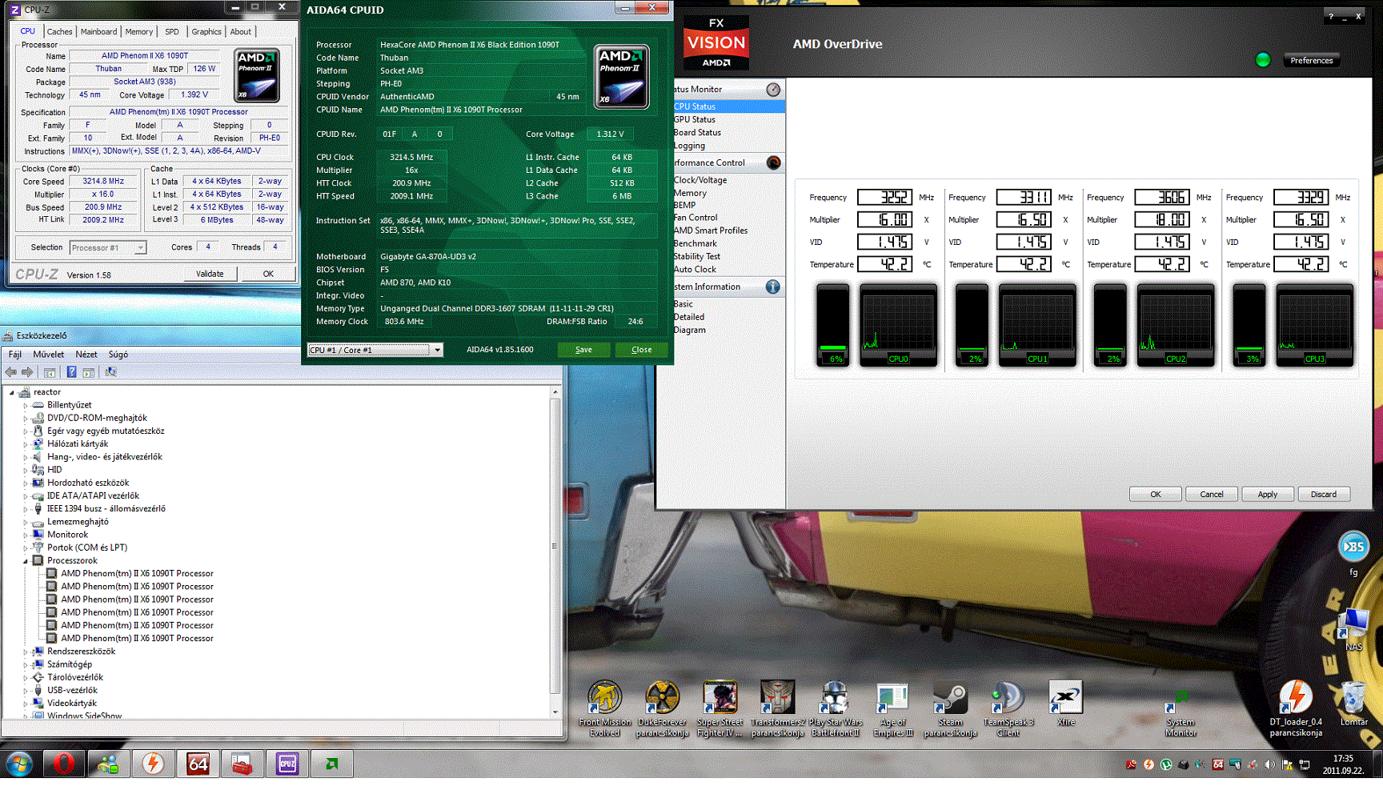Click Discard in AMD OverDrive
The height and width of the screenshot is (794, 1383).
[x=1324, y=495]
